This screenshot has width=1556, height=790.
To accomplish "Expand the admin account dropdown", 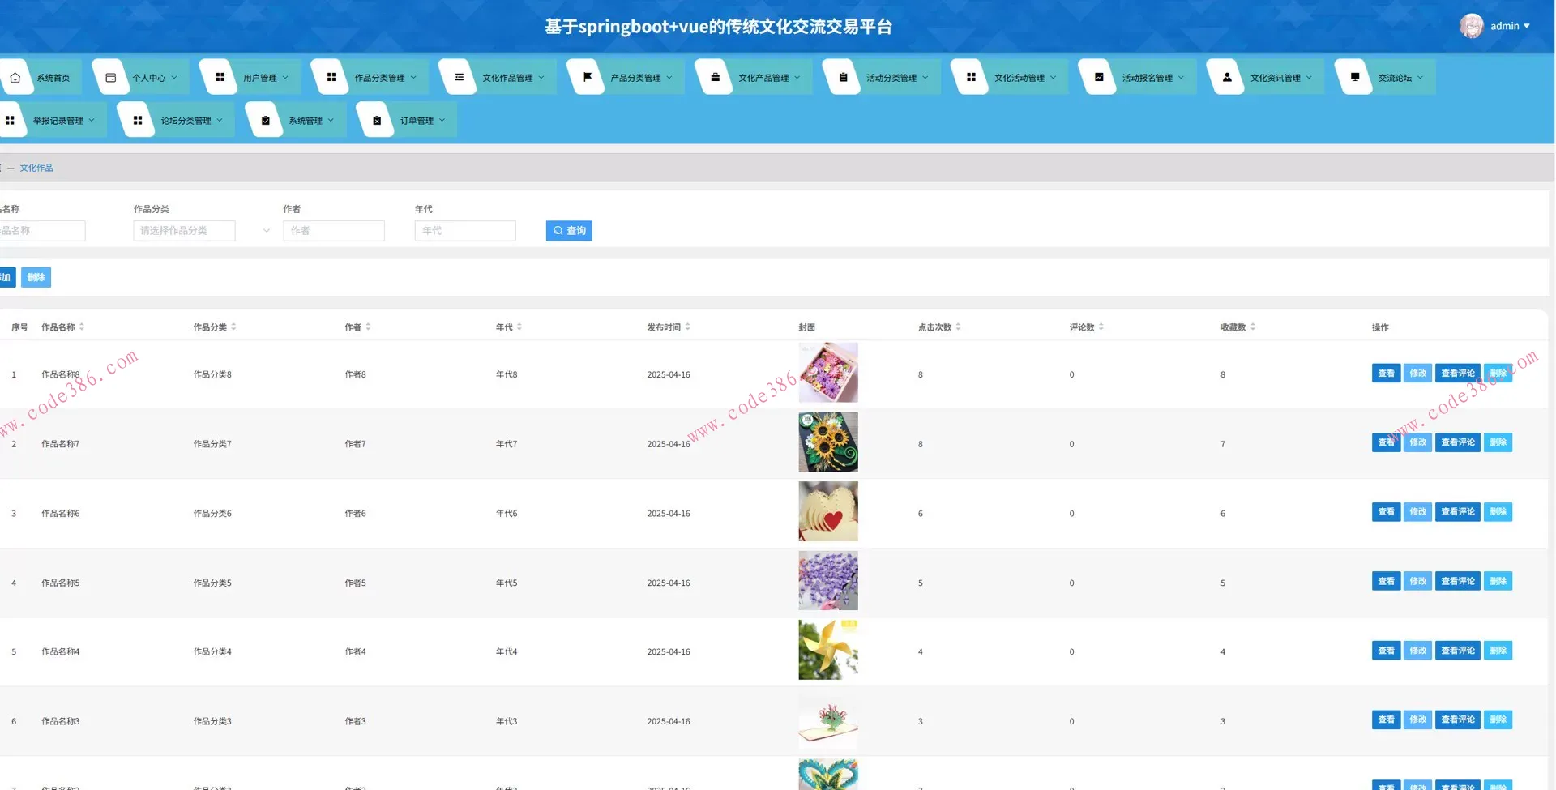I will pyautogui.click(x=1506, y=25).
